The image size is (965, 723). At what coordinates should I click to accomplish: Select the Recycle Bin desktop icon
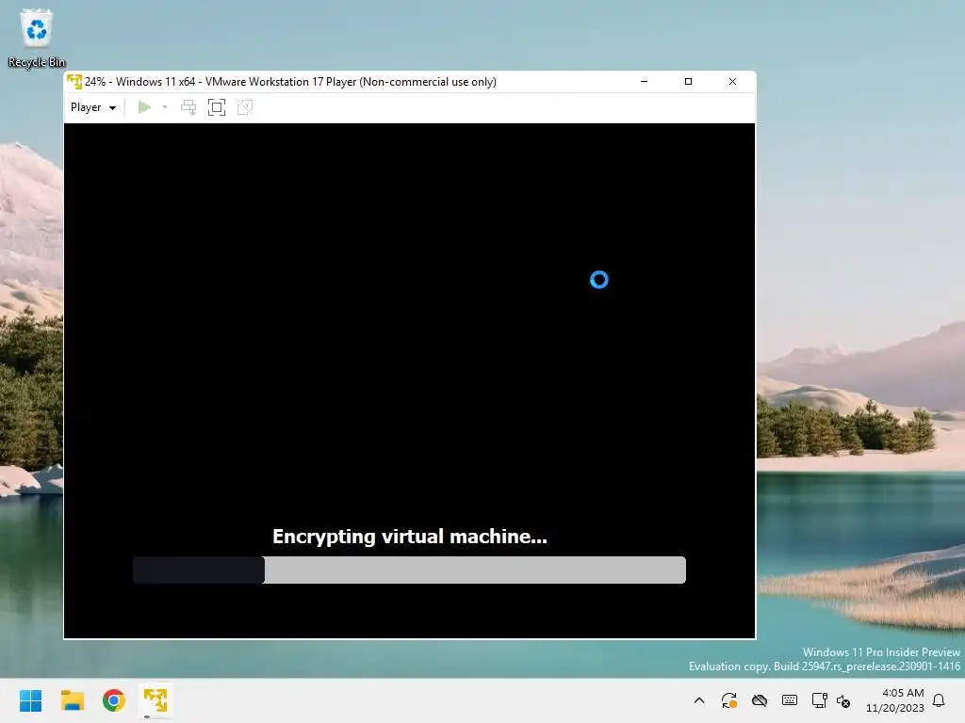click(x=37, y=38)
